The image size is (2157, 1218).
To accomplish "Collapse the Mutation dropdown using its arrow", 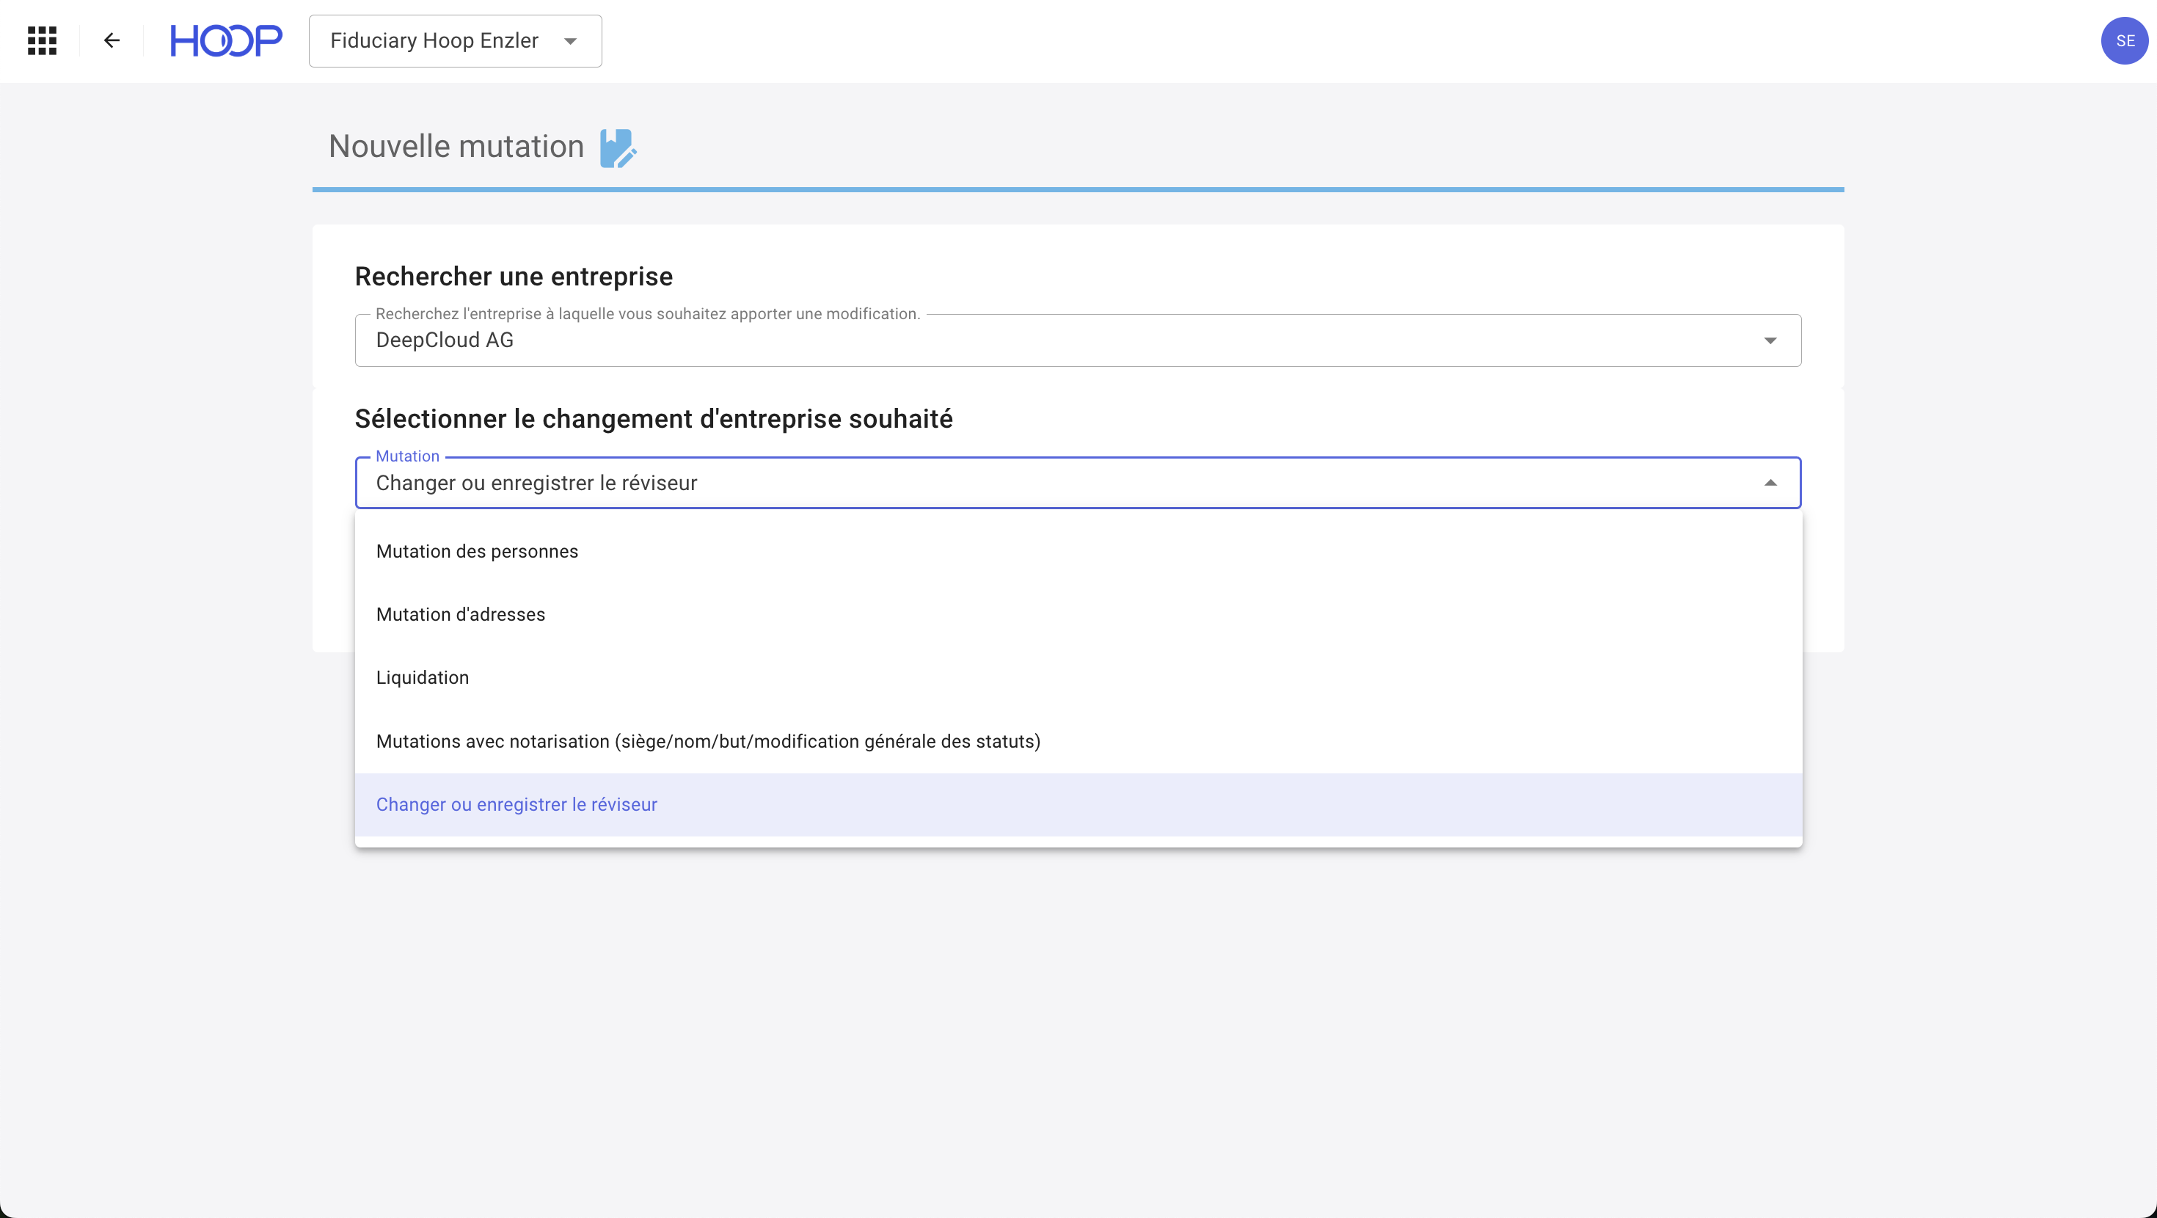I will coord(1770,483).
